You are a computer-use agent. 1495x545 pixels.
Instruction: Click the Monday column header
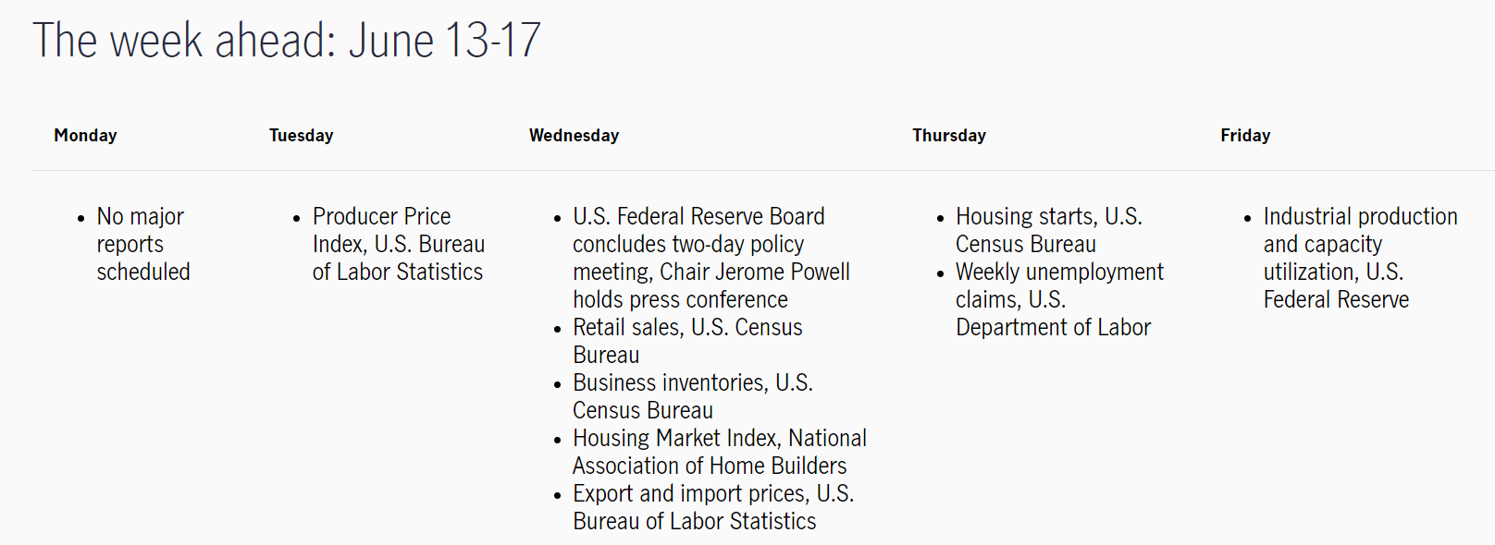point(85,136)
